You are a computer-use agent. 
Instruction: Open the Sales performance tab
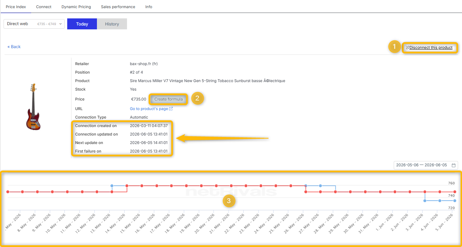point(118,7)
